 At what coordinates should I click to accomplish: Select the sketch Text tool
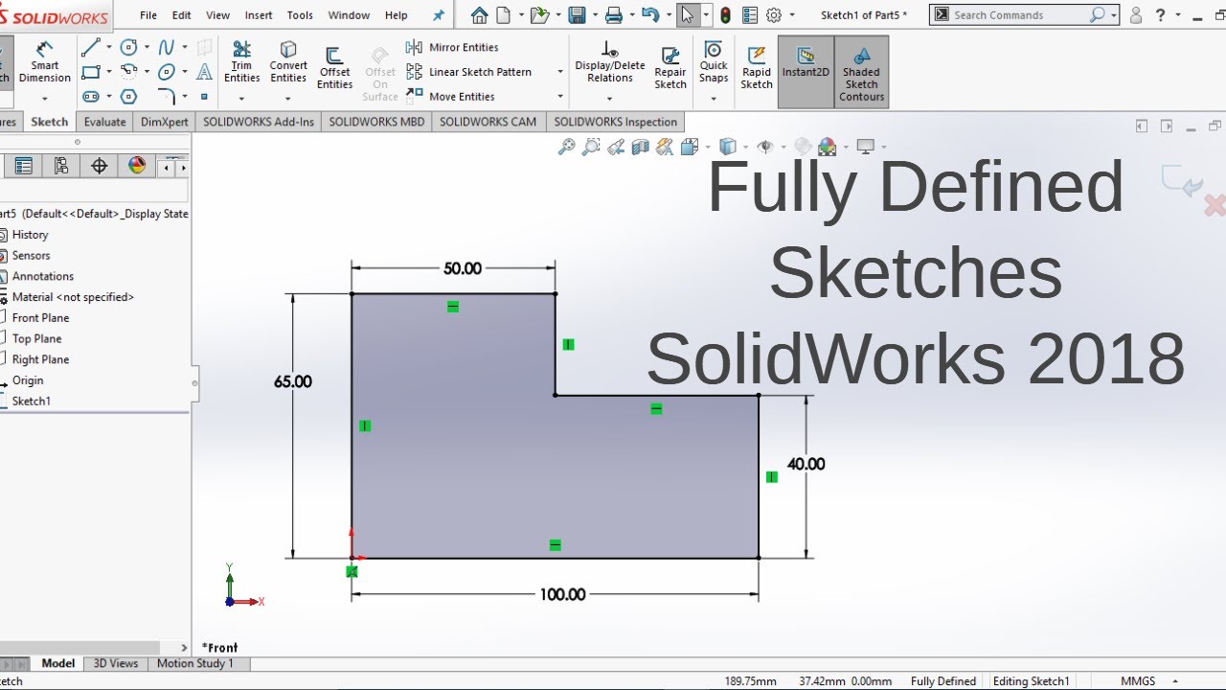204,72
